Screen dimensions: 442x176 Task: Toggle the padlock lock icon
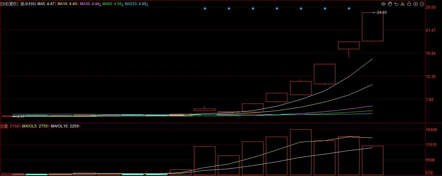click(x=409, y=4)
